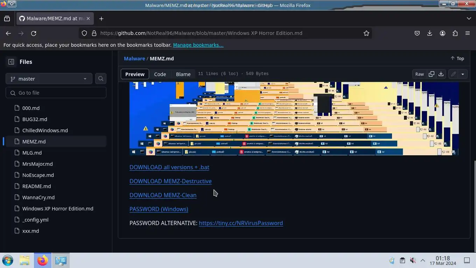Collapse the Files side panel icon
This screenshot has width=476, height=268.
11,62
